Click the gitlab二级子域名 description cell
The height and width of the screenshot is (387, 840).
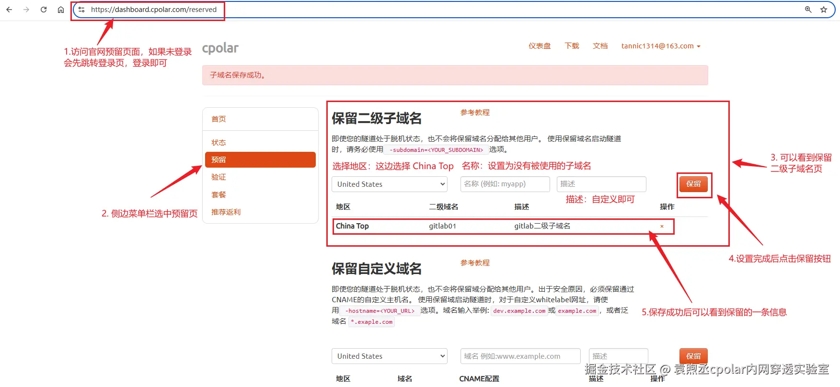542,226
